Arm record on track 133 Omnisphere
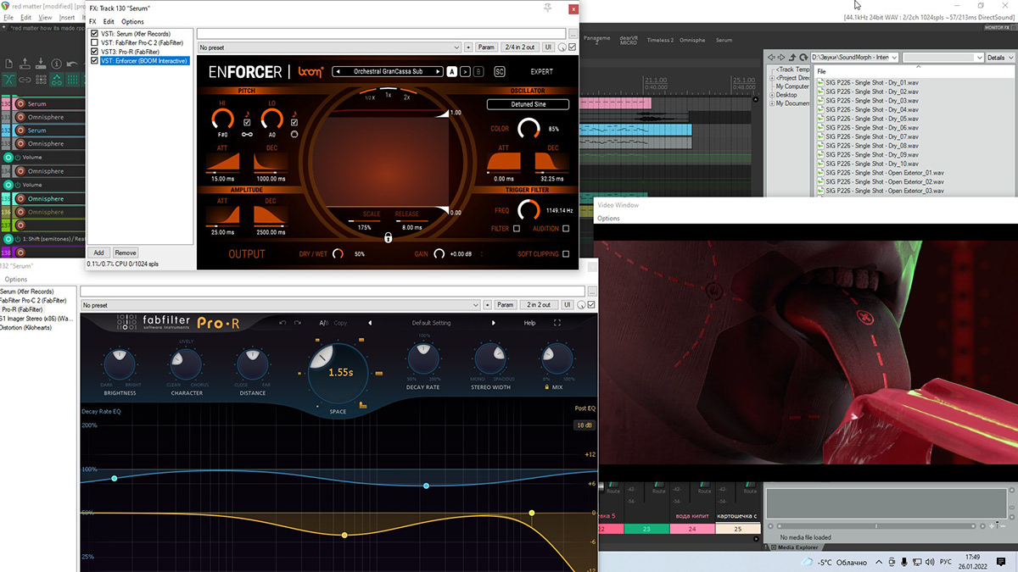 tap(20, 144)
